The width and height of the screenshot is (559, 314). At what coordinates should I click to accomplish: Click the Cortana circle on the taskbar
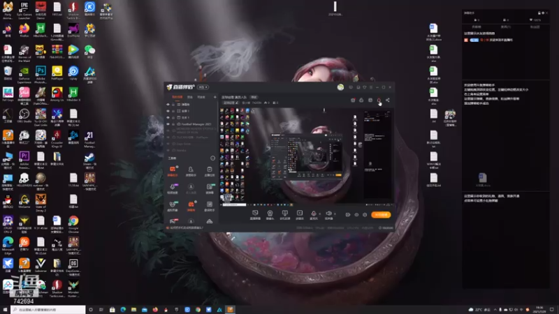pos(91,310)
